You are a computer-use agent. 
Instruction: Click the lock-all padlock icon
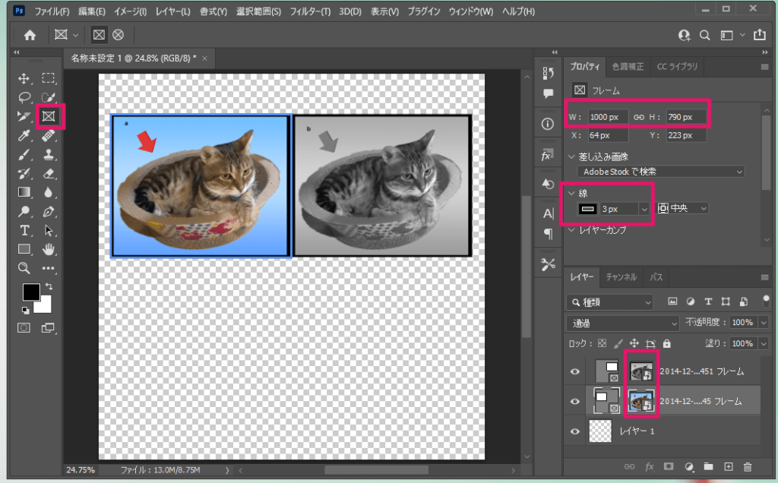click(667, 343)
